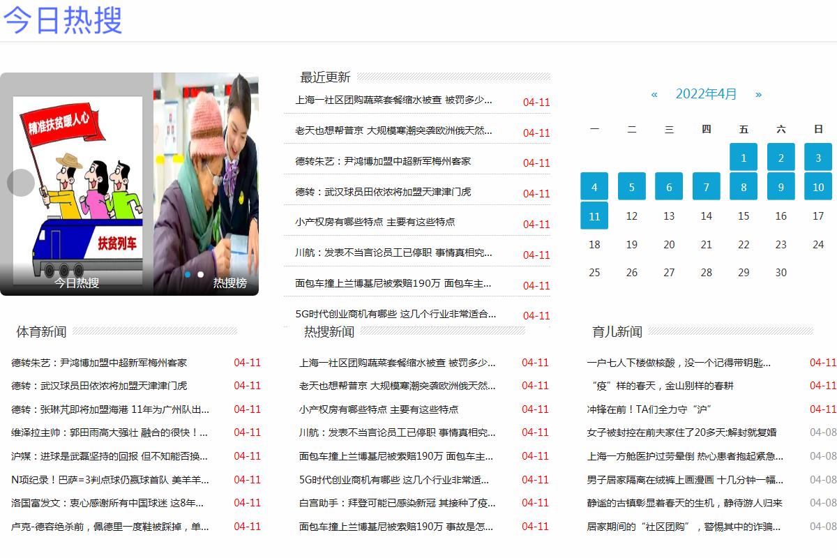Open N项纪录！巴萨 article
This screenshot has width=837, height=558.
pos(110,480)
